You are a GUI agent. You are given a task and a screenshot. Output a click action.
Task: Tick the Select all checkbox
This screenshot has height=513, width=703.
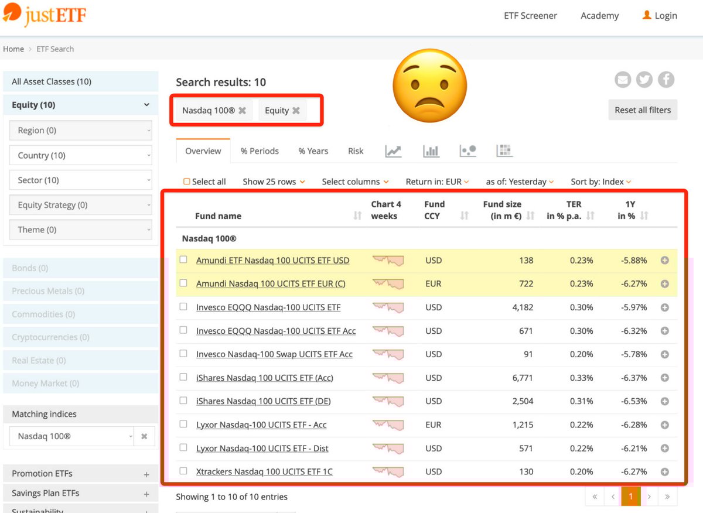187,182
